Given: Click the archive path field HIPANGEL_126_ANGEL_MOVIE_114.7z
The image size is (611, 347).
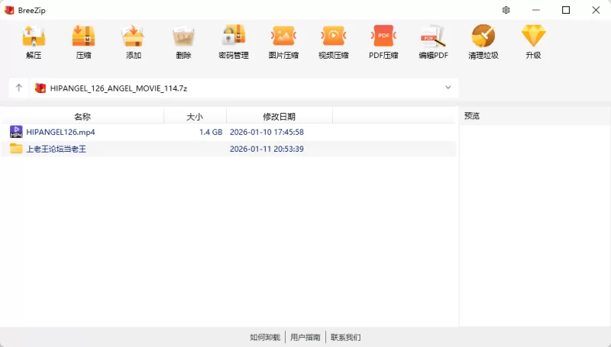Looking at the screenshot, I should pyautogui.click(x=244, y=88).
